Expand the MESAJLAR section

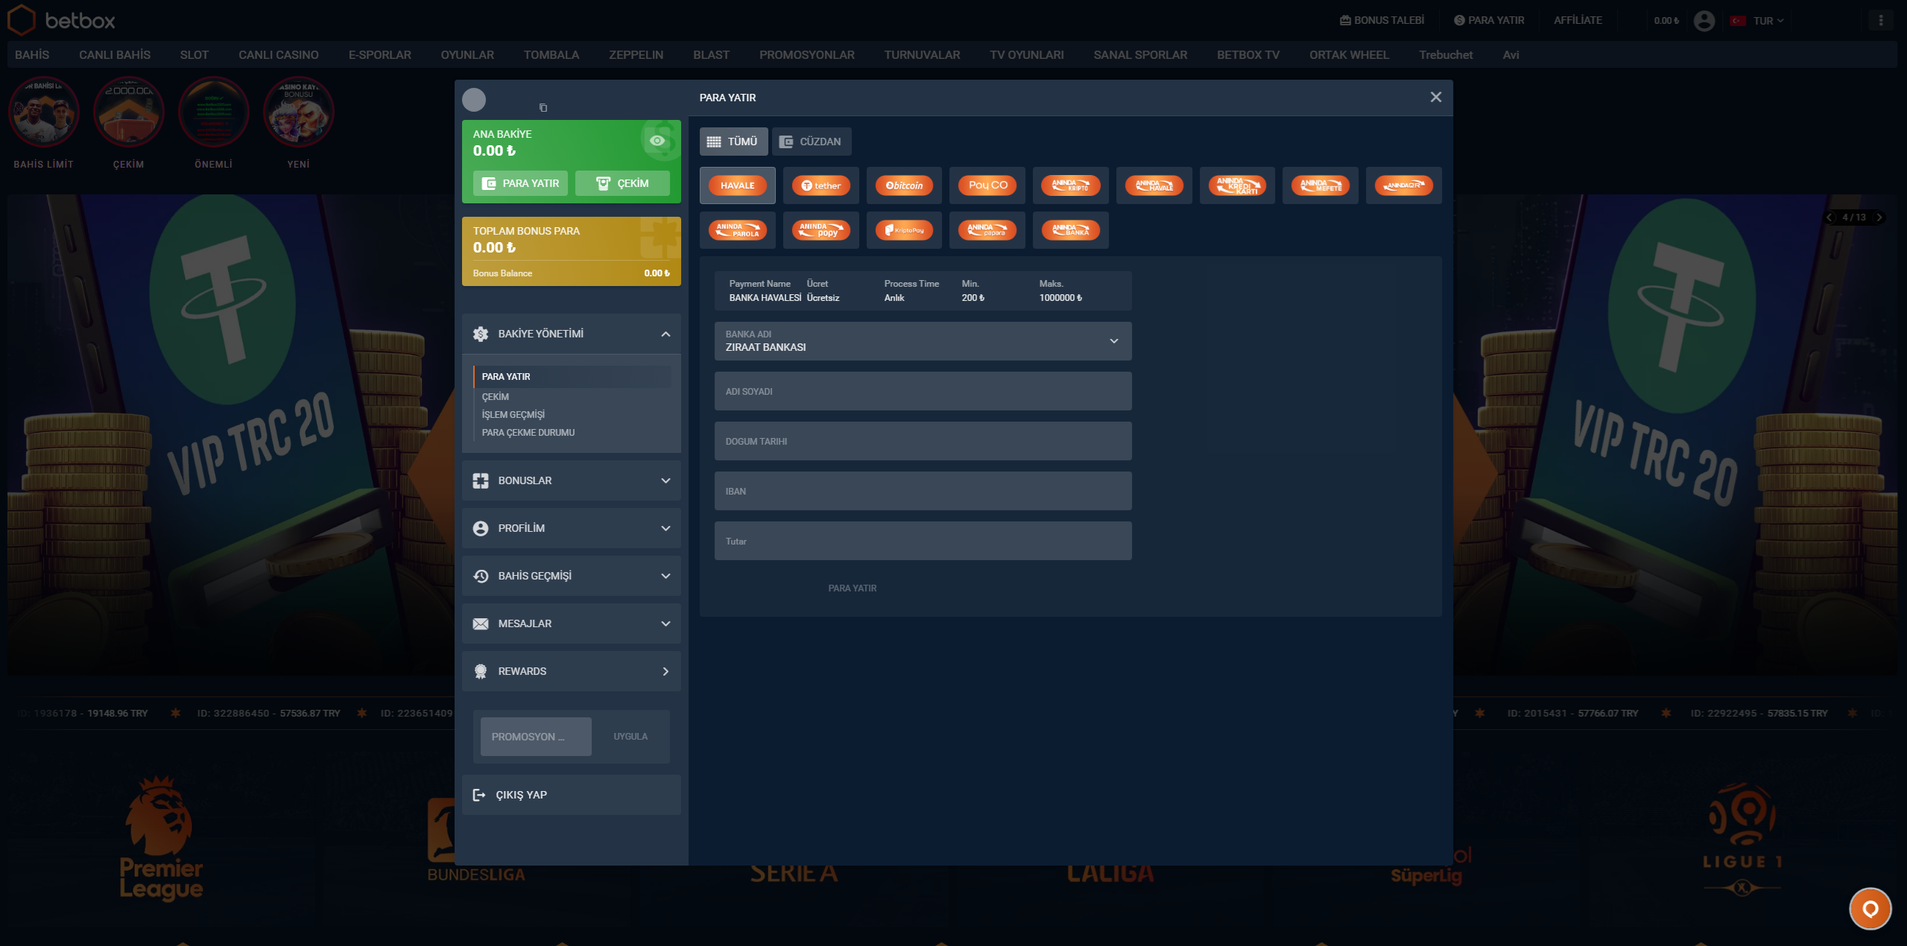click(x=571, y=623)
